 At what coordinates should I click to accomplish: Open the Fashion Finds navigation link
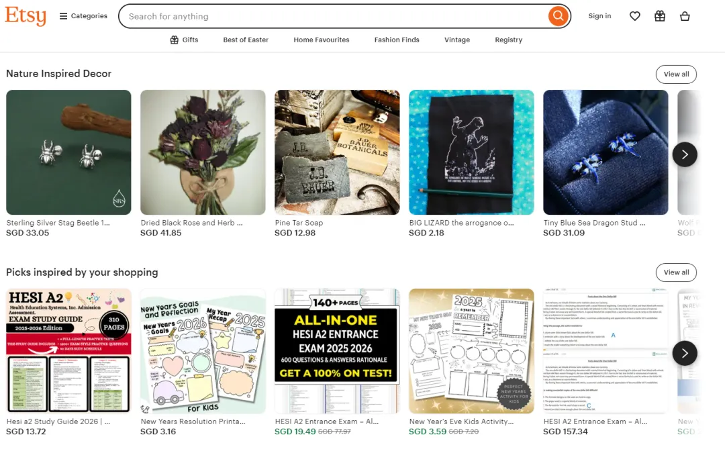click(x=397, y=40)
